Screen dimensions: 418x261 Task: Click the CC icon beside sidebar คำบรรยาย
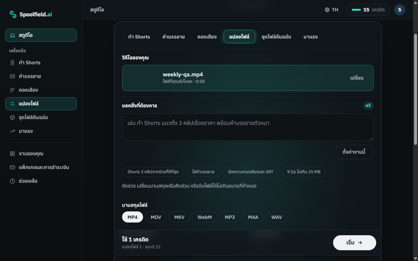tap(12, 76)
